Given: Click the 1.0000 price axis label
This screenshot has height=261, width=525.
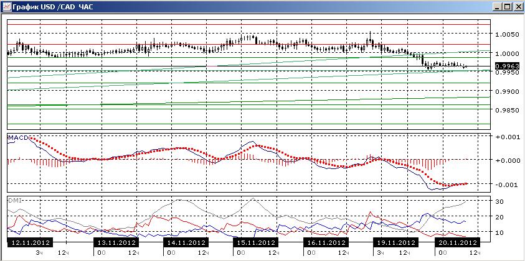Looking at the screenshot, I should pyautogui.click(x=504, y=53).
